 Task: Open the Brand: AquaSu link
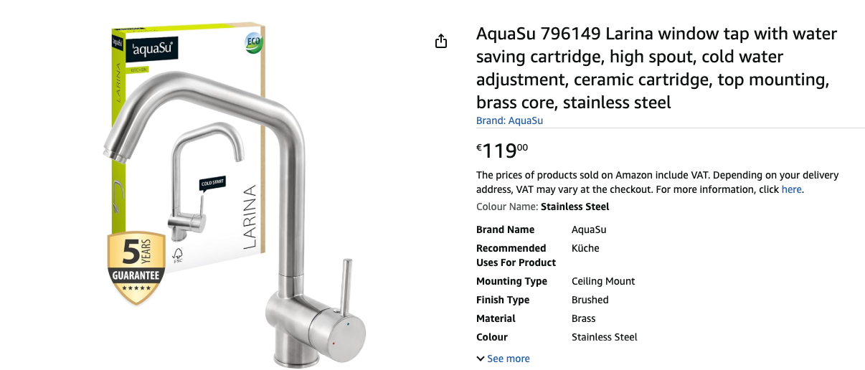click(509, 120)
